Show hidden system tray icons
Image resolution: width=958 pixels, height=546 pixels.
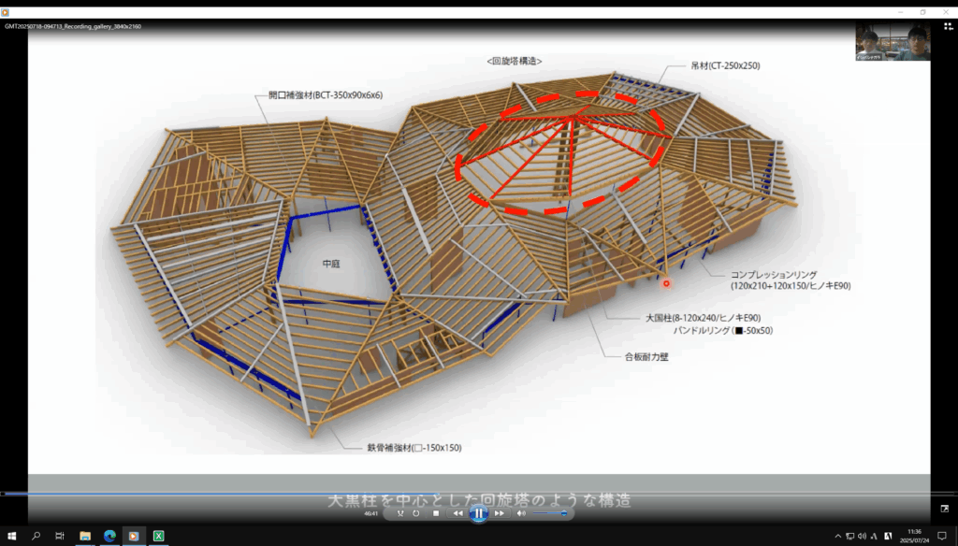click(838, 536)
